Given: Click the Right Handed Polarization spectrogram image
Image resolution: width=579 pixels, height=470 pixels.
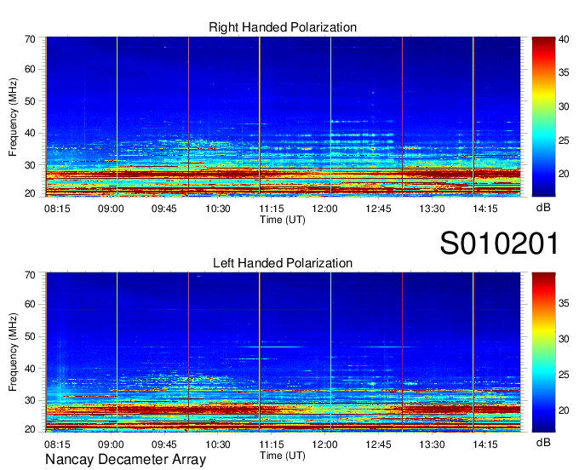Looking at the screenshot, I should pos(283,117).
